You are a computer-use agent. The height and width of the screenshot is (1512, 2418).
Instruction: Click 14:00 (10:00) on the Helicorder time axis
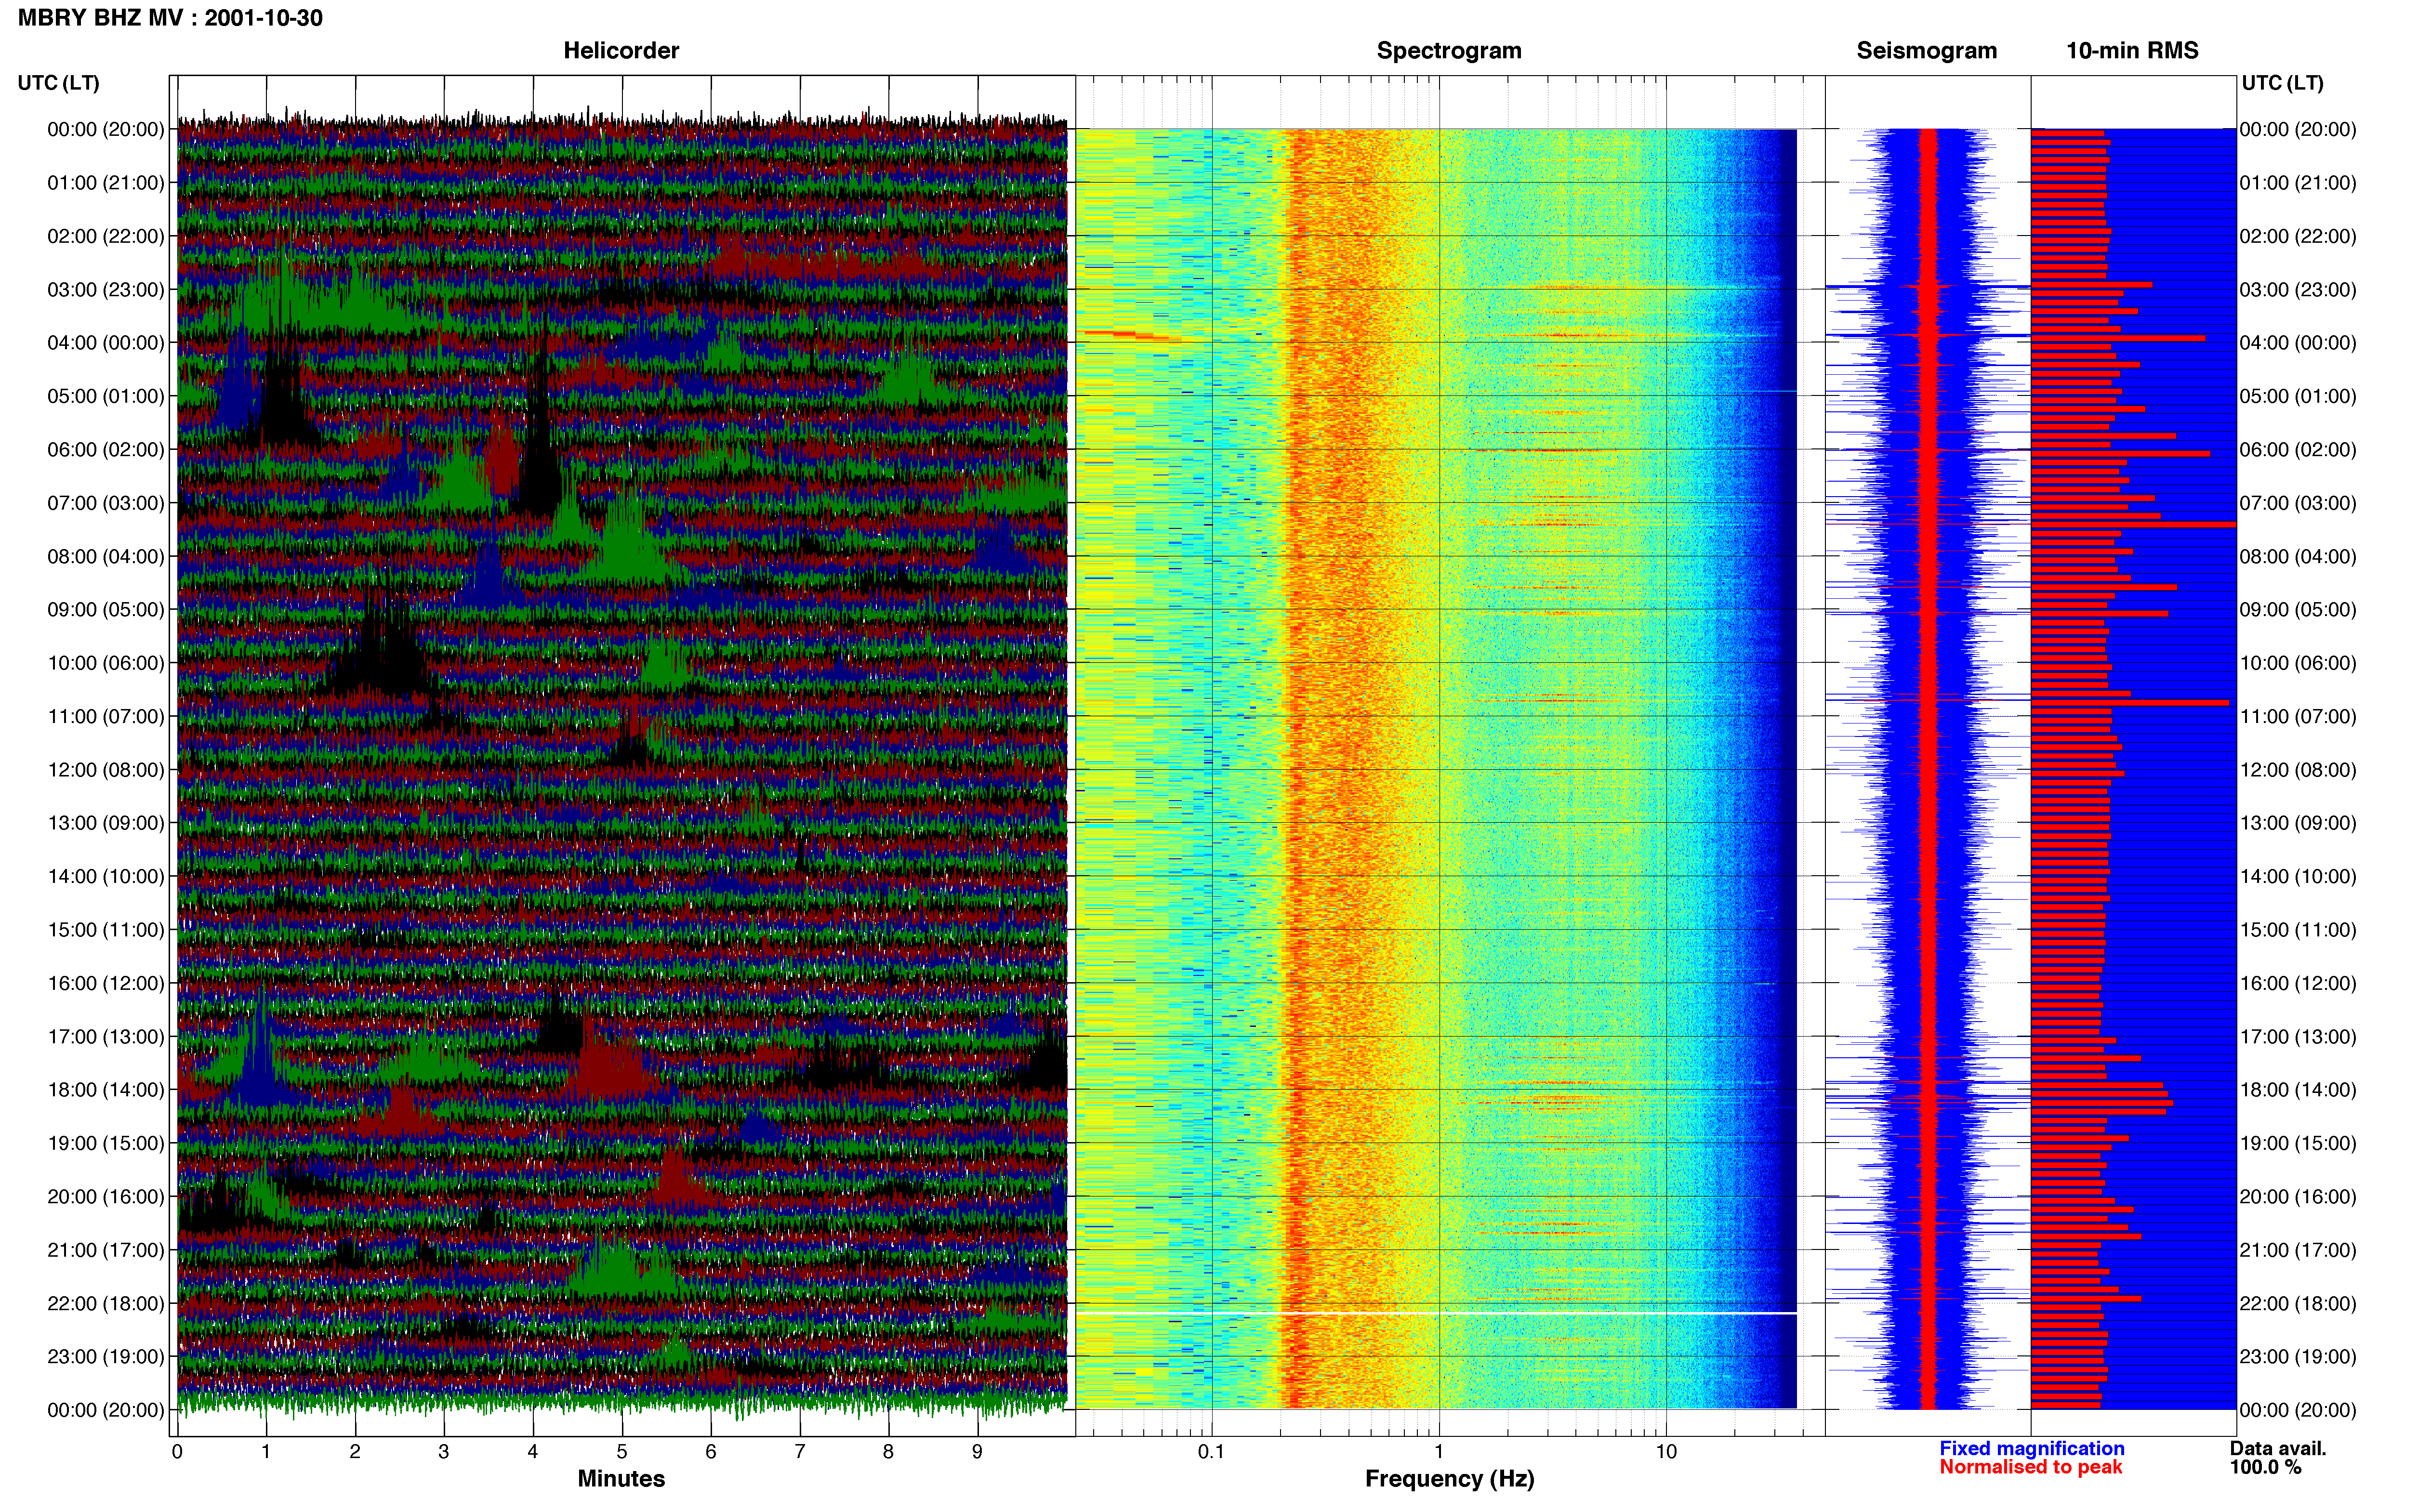coord(106,877)
